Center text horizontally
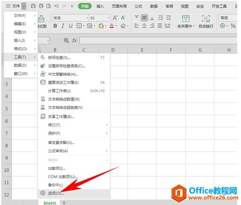 [x=144, y=26]
